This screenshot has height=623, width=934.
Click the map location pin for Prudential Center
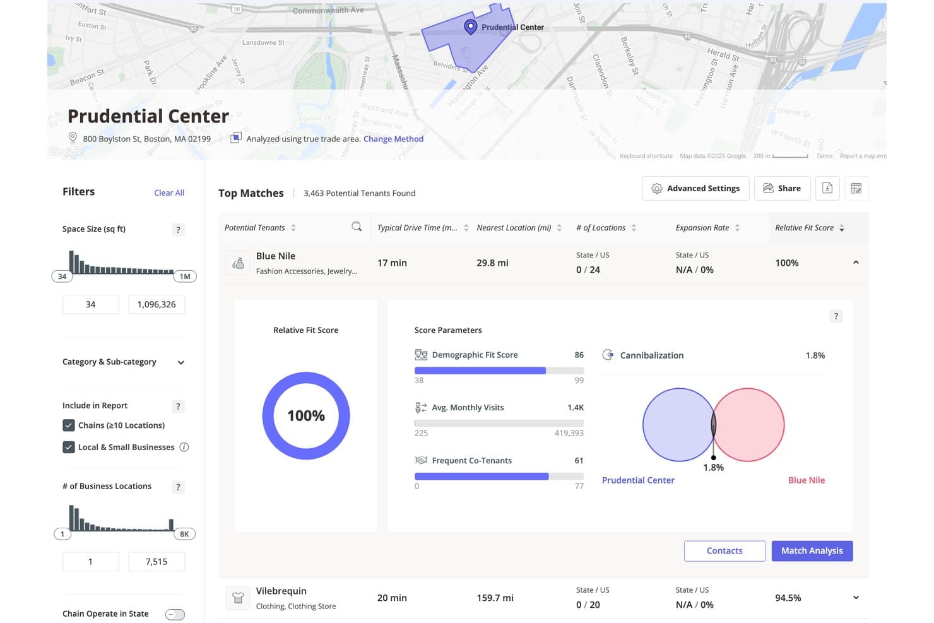pos(470,27)
